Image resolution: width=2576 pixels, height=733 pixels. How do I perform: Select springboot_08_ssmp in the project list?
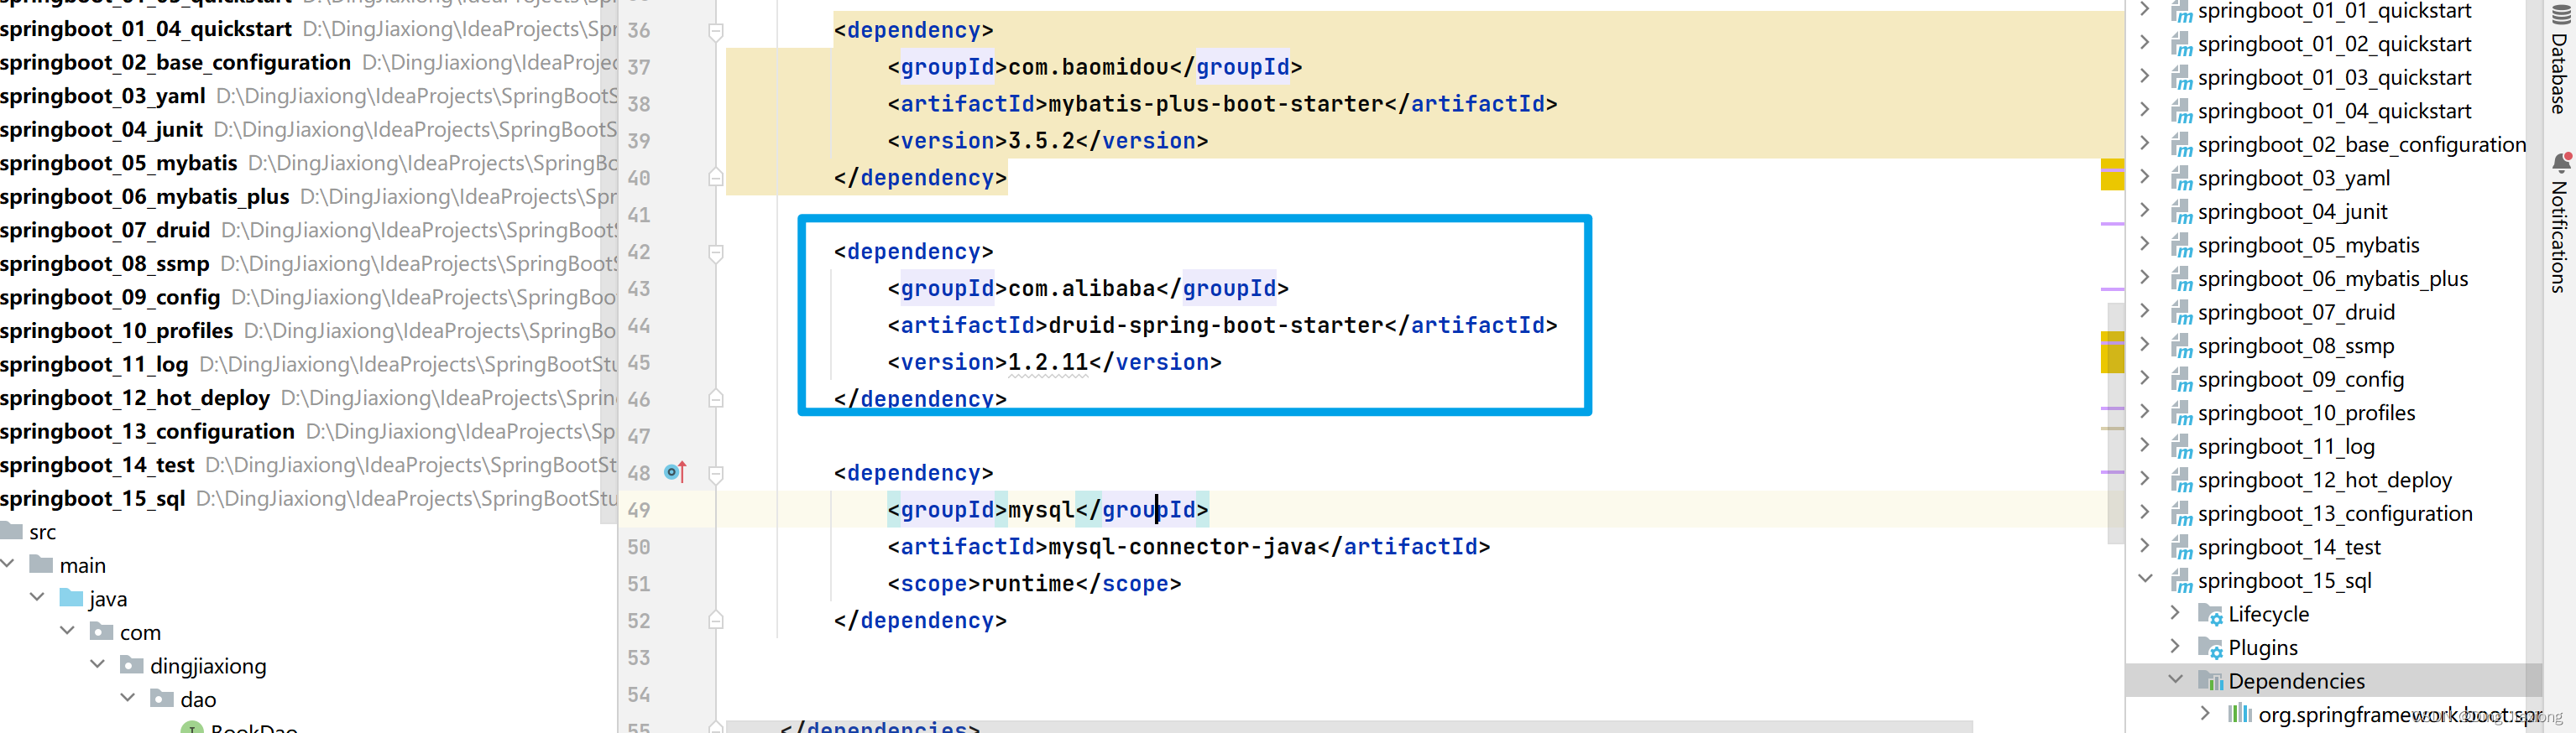point(105,263)
